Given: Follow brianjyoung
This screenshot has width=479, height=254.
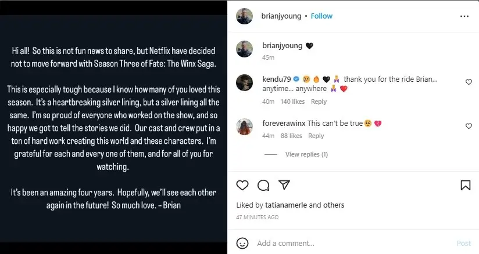Looking at the screenshot, I should (321, 16).
